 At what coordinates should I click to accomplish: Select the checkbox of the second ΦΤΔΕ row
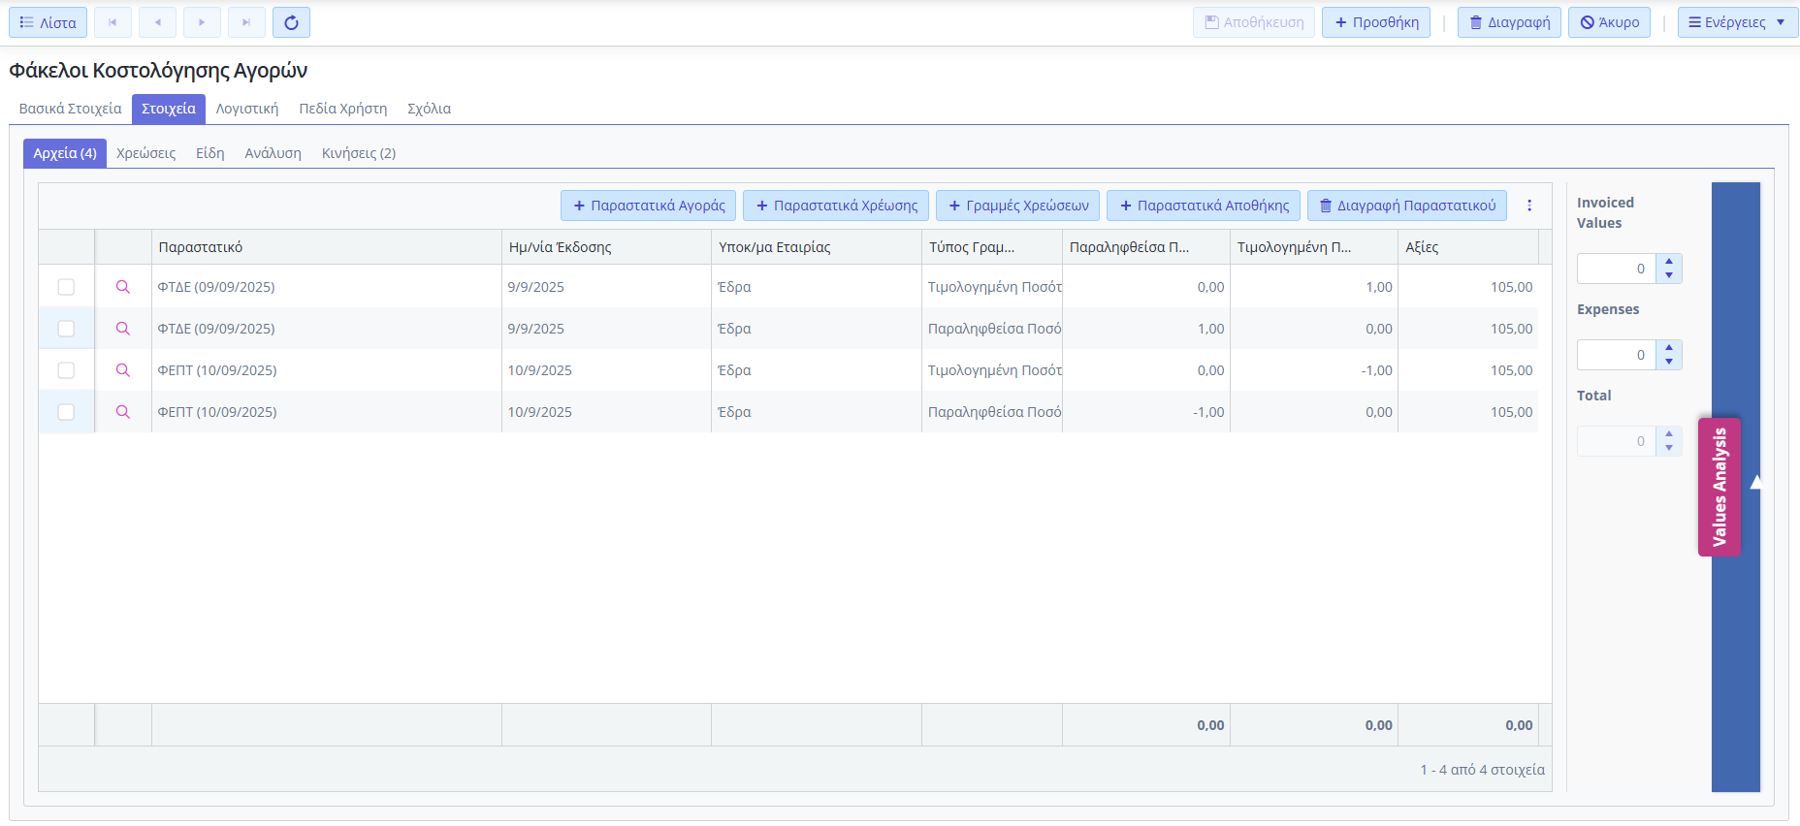click(66, 329)
